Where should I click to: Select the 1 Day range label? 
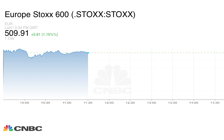click(x=10, y=38)
